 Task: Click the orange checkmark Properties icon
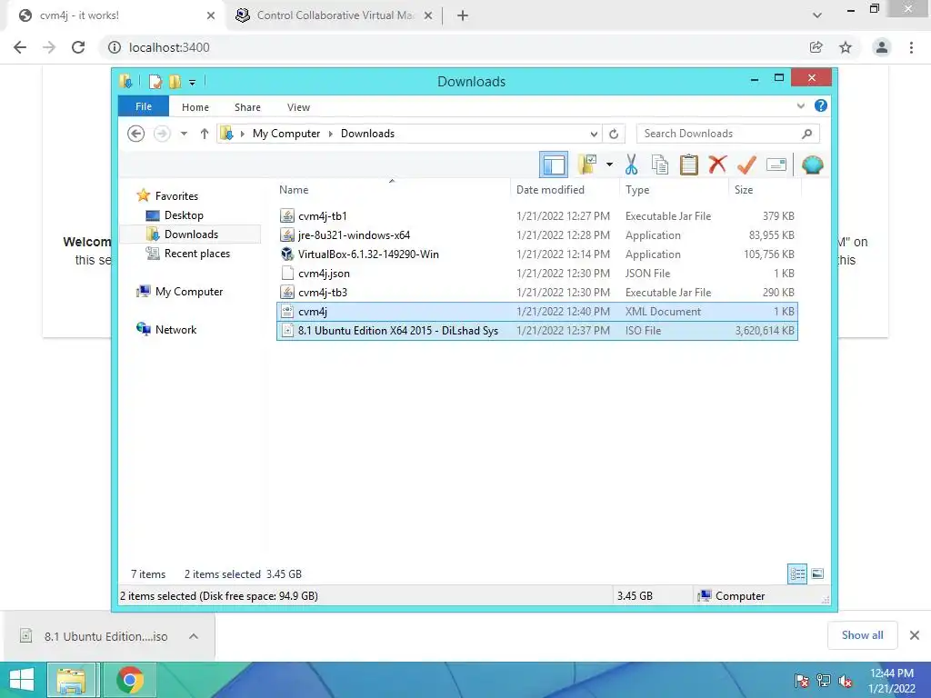click(x=746, y=165)
